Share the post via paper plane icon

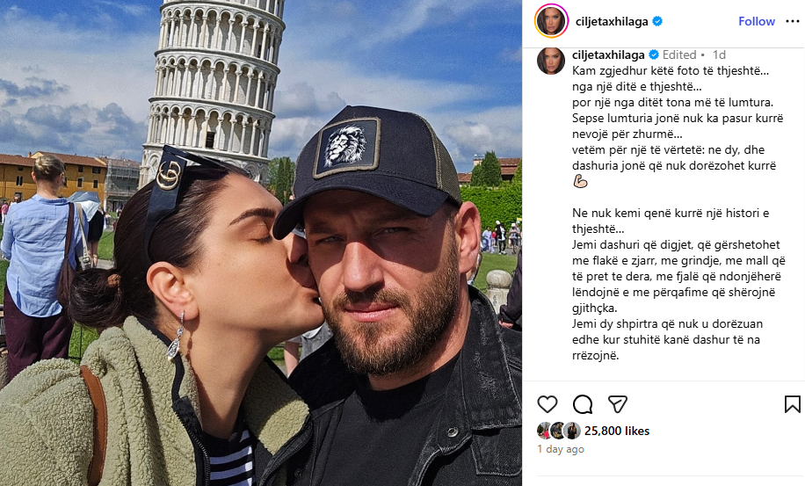pyautogui.click(x=618, y=404)
